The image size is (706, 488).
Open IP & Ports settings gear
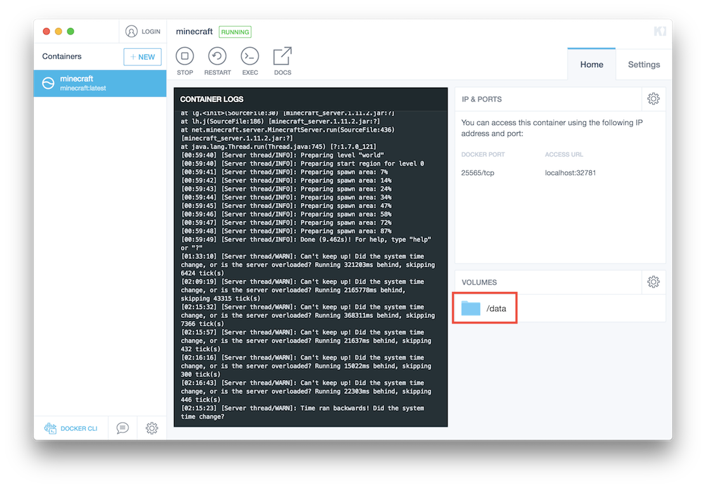pos(653,99)
